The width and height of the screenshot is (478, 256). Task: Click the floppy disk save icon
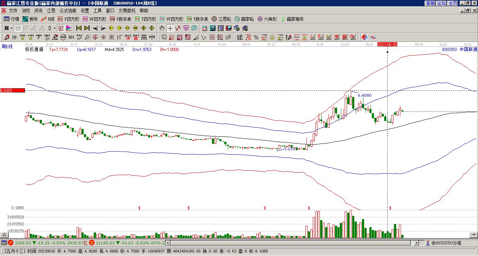[x=229, y=28]
